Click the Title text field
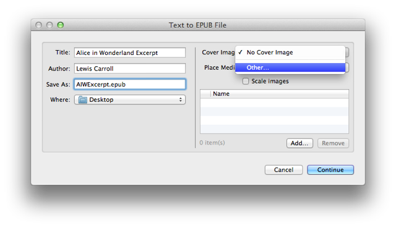This screenshot has height=228, width=396. (130, 53)
